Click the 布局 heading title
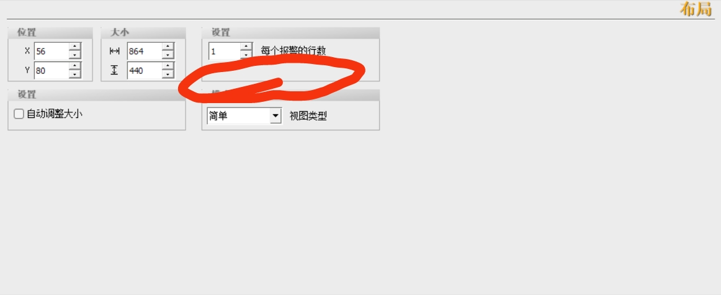This screenshot has height=295, width=721. tap(696, 9)
